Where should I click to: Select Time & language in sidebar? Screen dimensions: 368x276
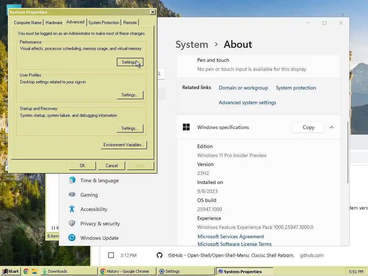pos(100,180)
